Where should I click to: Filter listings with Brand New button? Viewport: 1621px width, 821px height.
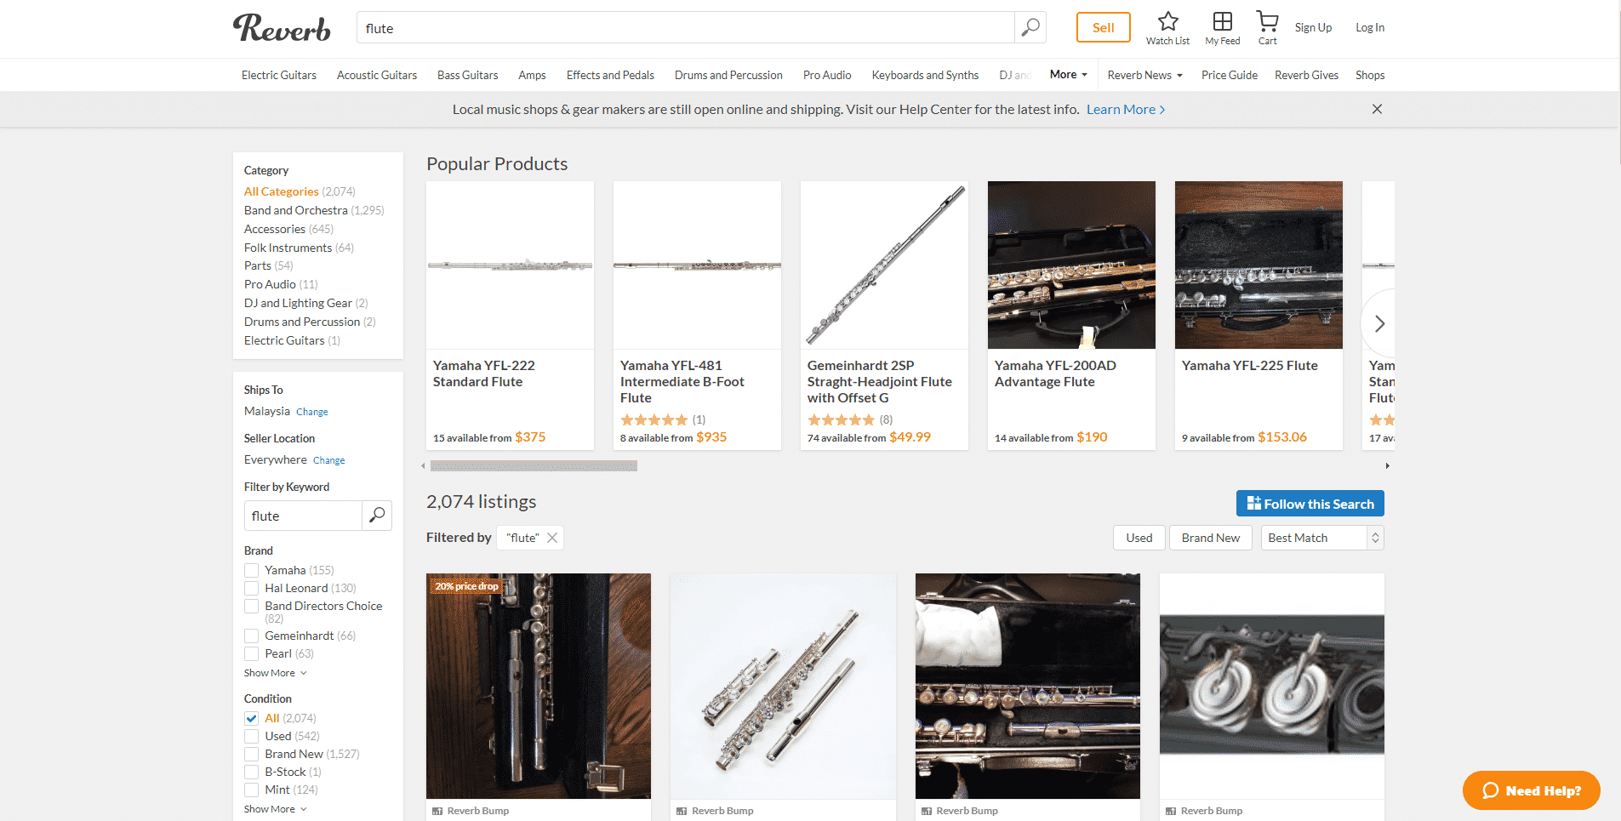click(1211, 538)
